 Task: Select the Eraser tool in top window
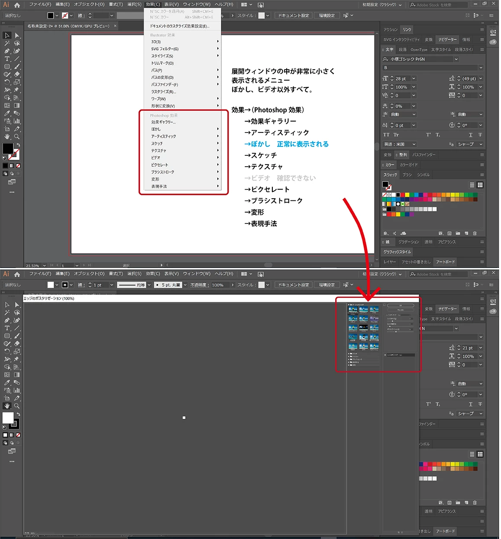17,74
